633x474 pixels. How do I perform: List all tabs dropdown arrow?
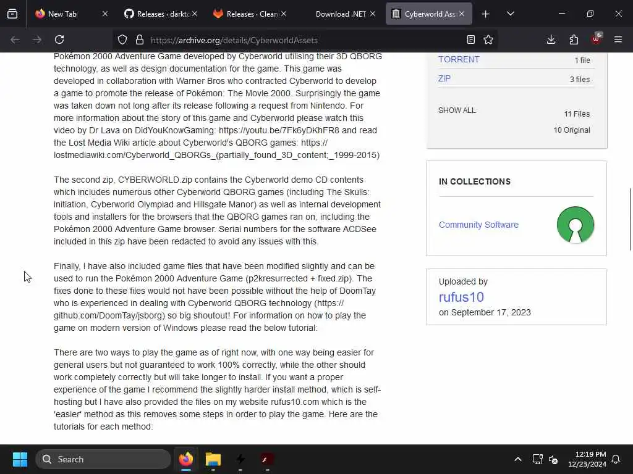click(510, 14)
